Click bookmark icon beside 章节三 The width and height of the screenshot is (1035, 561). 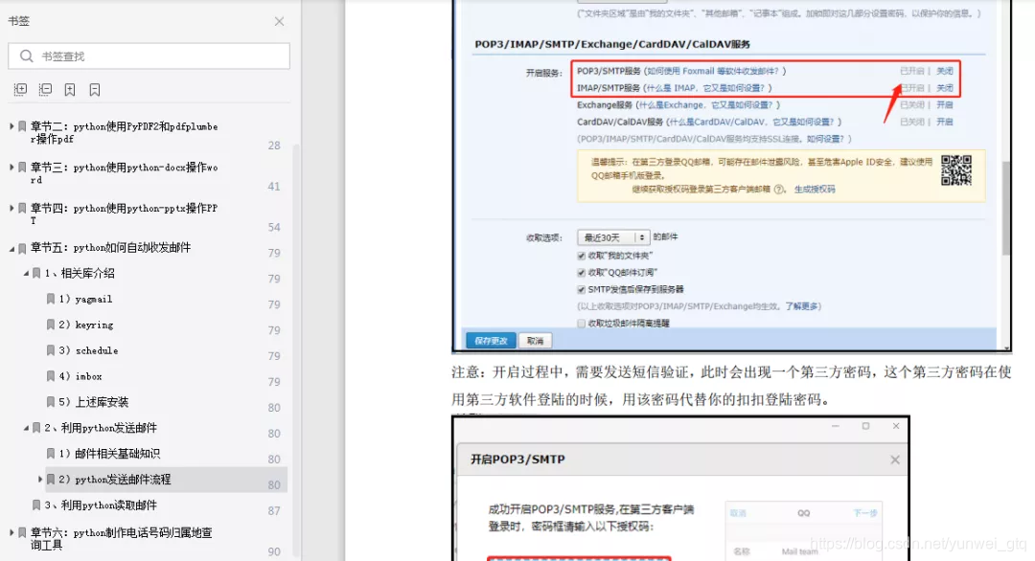tap(22, 167)
